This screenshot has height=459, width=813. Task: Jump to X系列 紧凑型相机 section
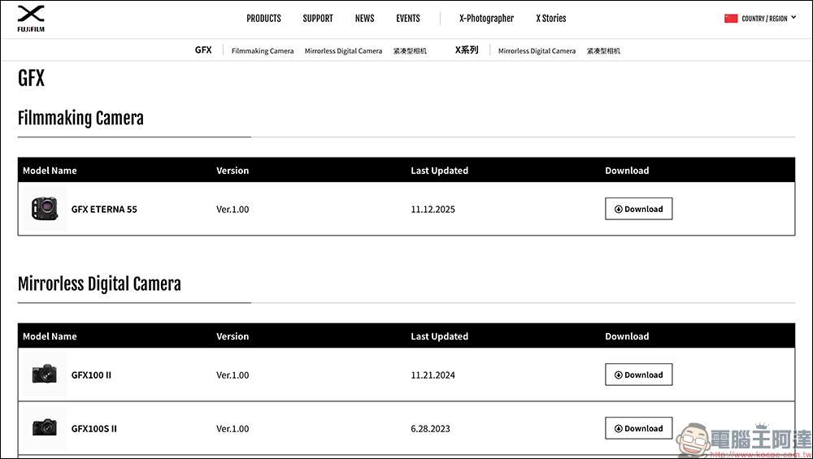pyautogui.click(x=603, y=50)
